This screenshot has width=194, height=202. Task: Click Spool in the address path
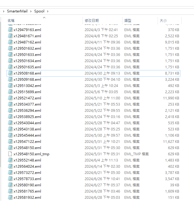(39, 11)
